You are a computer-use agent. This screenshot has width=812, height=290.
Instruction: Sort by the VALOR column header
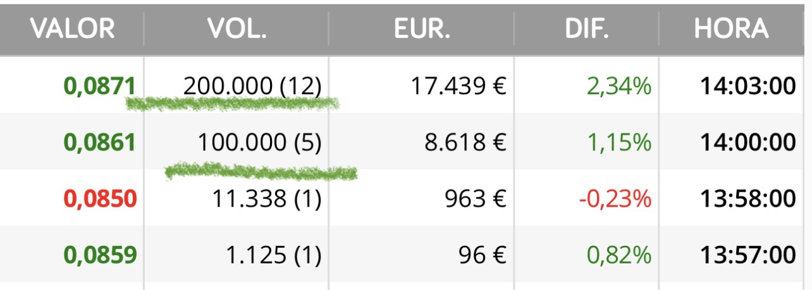tap(72, 29)
